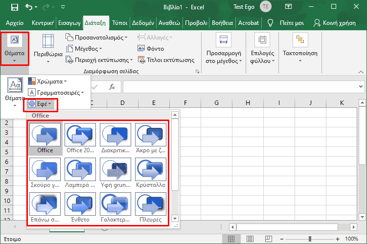Select the Λαμπερά effect thumbnail
Screen dimensions: 367x244
coord(80,173)
